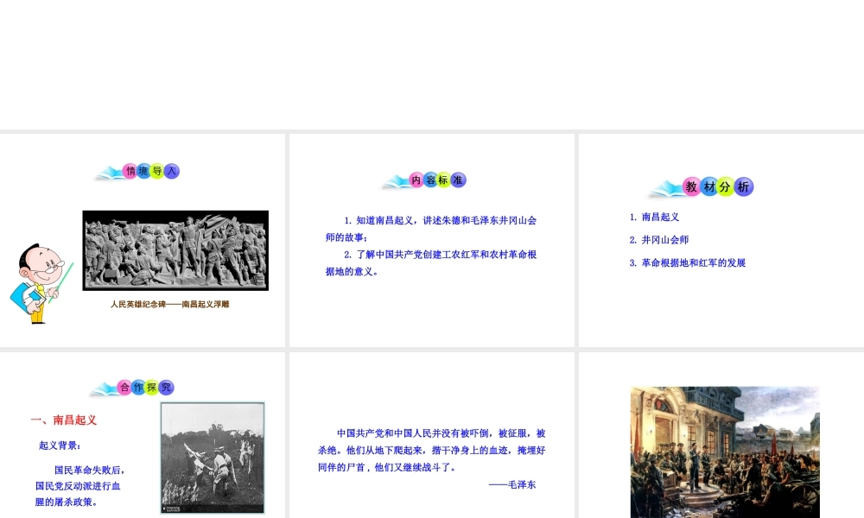Select list item 2. 井冈山会师
The width and height of the screenshot is (864, 518).
659,239
